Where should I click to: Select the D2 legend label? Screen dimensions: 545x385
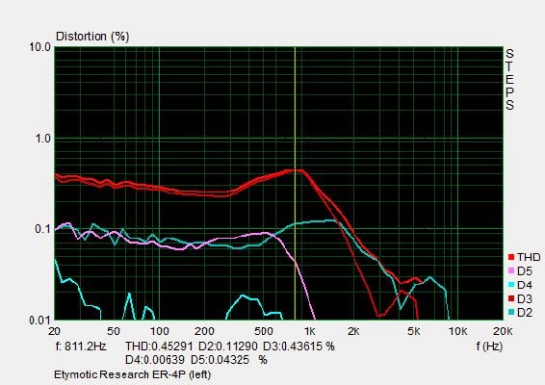coord(525,313)
